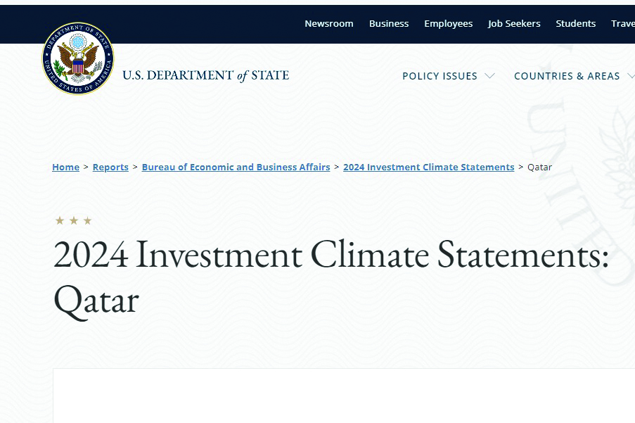Click the Department of State seal logo
Image resolution: width=635 pixels, height=423 pixels.
pos(77,58)
